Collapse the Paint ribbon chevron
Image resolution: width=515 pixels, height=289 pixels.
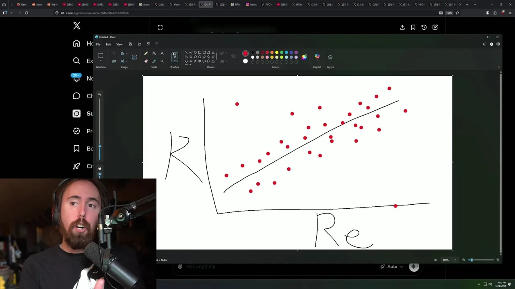click(499, 67)
